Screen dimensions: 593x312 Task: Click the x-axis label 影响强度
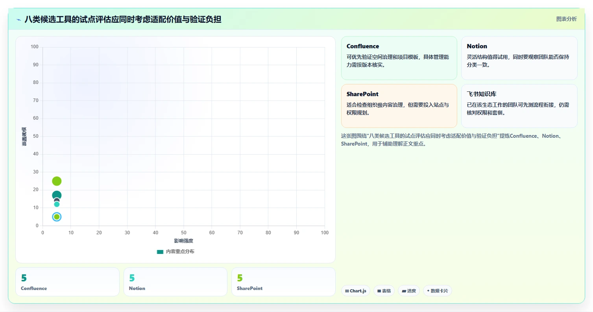184,241
